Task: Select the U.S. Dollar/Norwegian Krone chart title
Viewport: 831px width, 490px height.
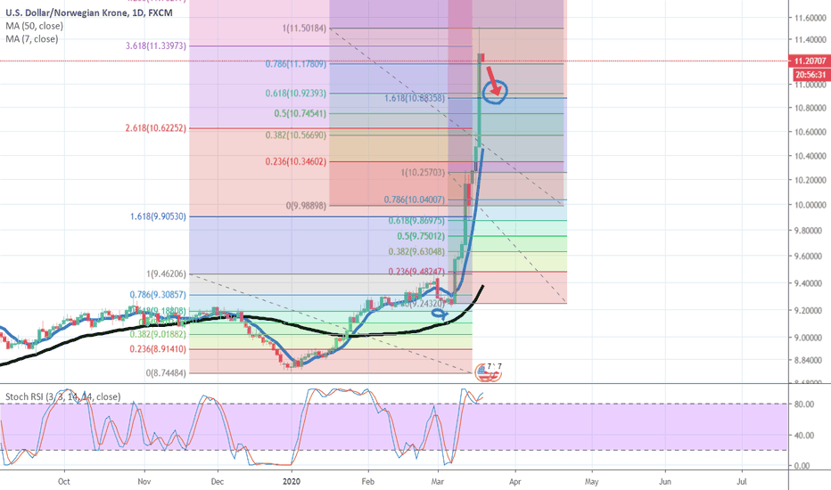Action: coord(89,12)
